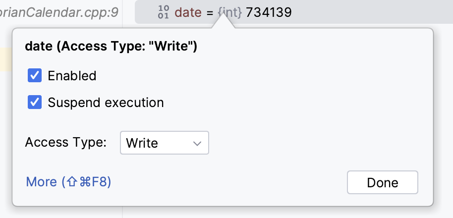Viewport: 453px width, 218px height.
Task: Click the Enabled label text
Action: [x=72, y=76]
